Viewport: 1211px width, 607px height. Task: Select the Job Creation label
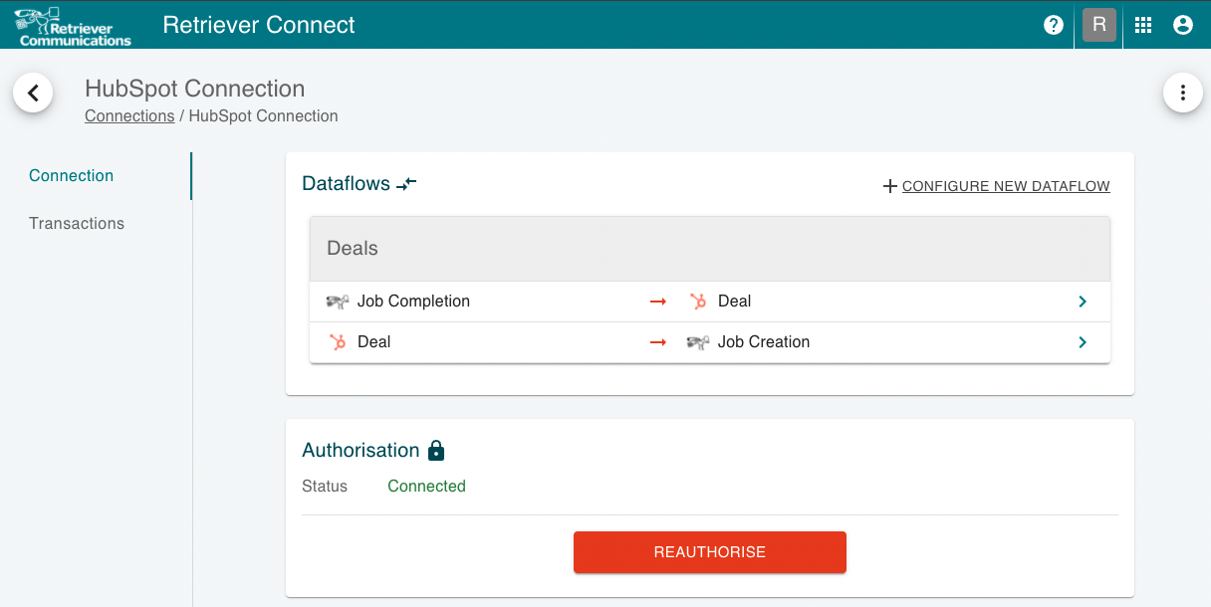coord(764,342)
